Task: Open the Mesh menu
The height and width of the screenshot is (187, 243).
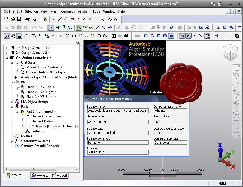Action: 54,11
